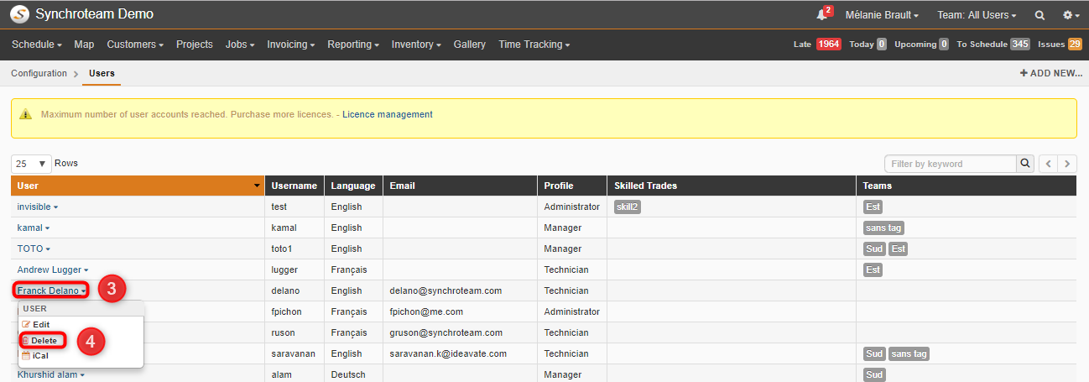Viewport: 1089px width, 382px height.
Task: Go to previous page of users
Action: (1048, 164)
